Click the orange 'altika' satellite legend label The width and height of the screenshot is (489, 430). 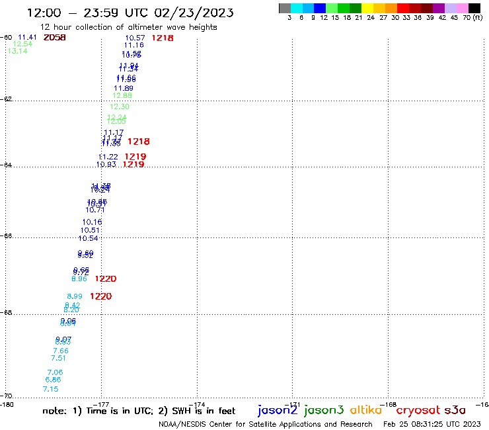tap(366, 409)
